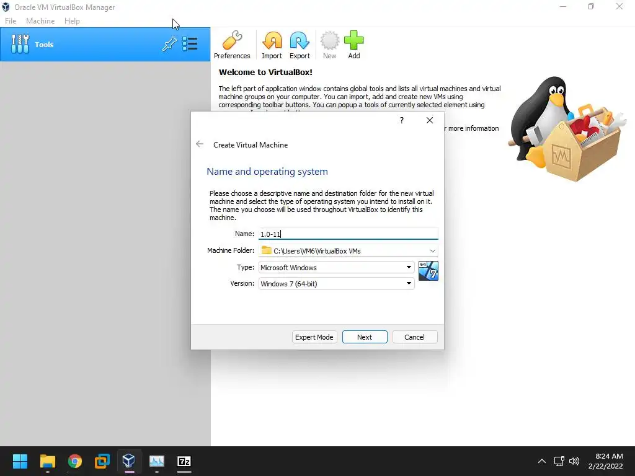
Task: Click the penguin toolbox welcome image
Action: pyautogui.click(x=569, y=129)
